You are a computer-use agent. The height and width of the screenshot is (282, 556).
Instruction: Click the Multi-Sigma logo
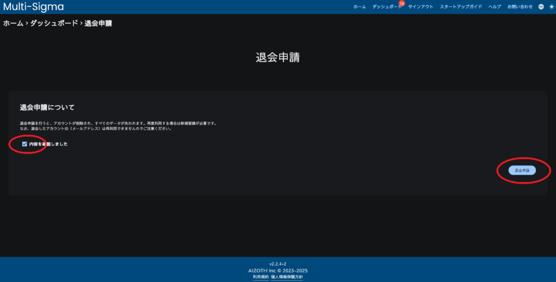point(33,7)
